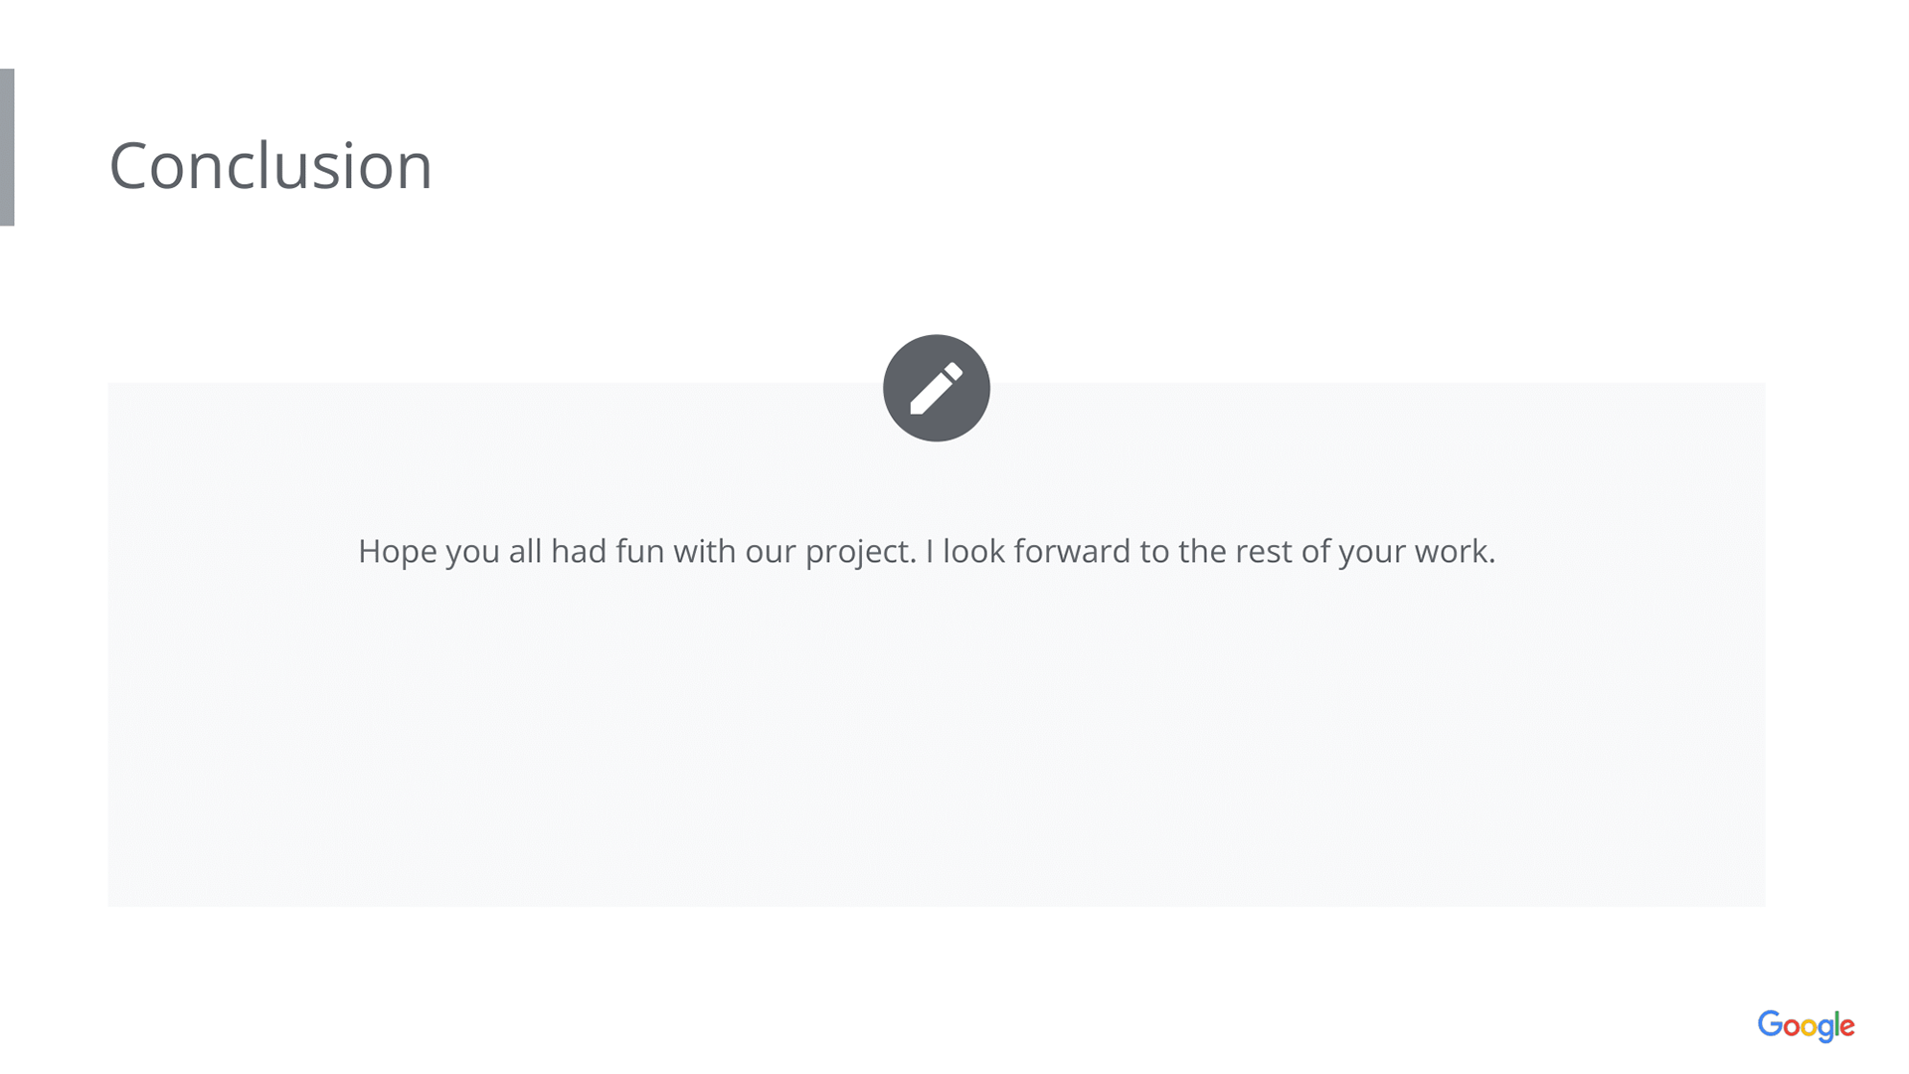The height and width of the screenshot is (1074, 1909).
Task: Click the word "work" ending the sentence
Action: (x=1453, y=551)
